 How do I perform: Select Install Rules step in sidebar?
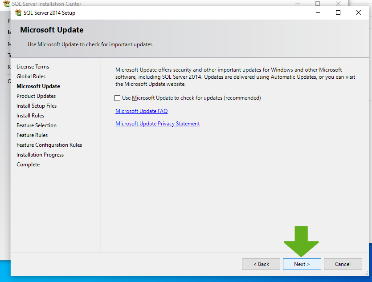click(30, 116)
